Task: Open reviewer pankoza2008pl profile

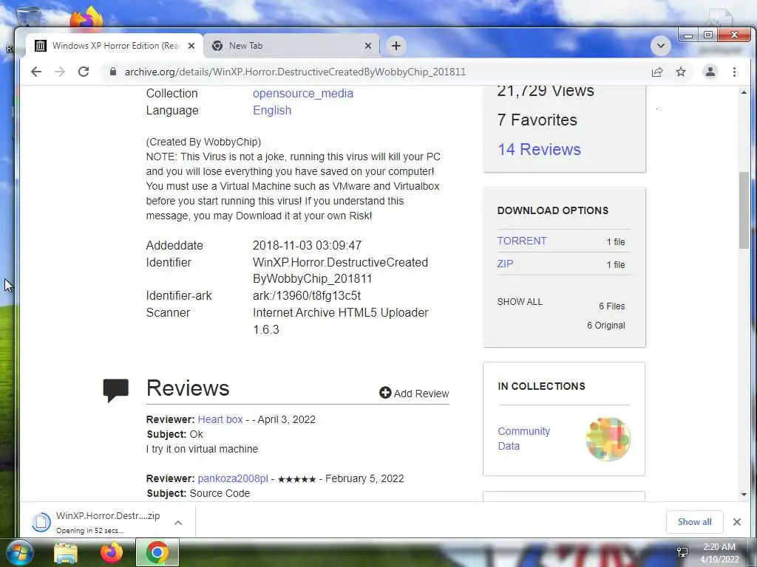Action: pyautogui.click(x=233, y=478)
